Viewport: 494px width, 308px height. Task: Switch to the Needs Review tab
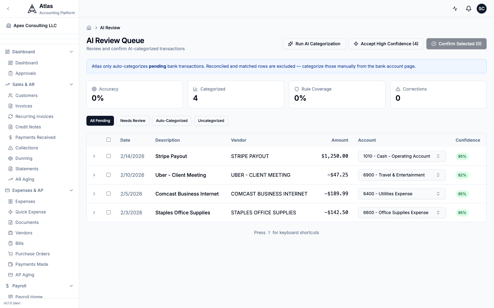133,121
